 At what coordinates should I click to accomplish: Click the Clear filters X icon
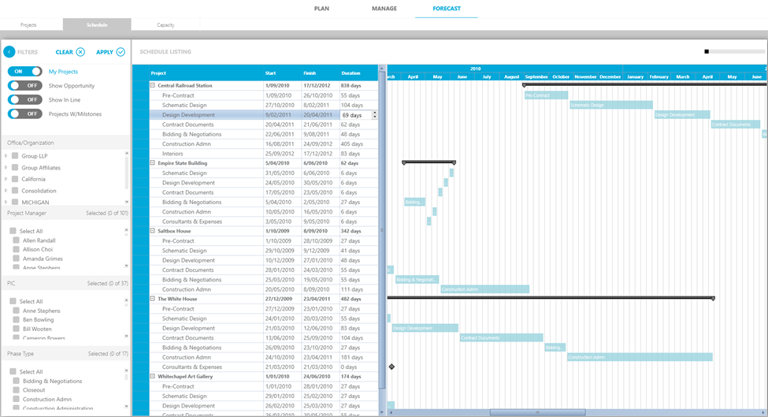pos(80,52)
